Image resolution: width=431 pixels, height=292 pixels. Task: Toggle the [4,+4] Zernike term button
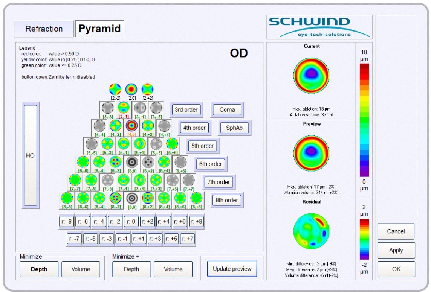[164, 128]
